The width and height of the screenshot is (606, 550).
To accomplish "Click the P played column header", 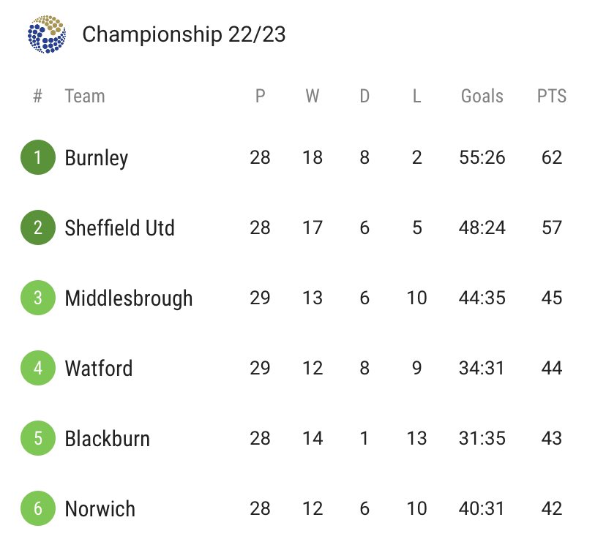I will pyautogui.click(x=260, y=96).
